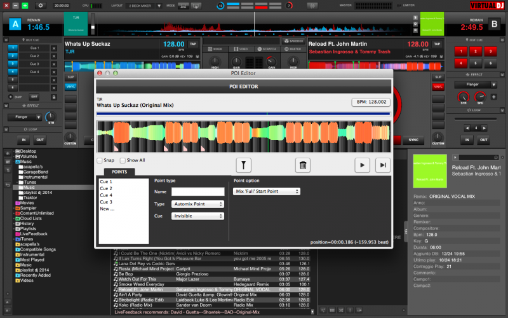Collapse deck B EFFECT panel expander
508x318 pixels.
(x=502, y=74)
